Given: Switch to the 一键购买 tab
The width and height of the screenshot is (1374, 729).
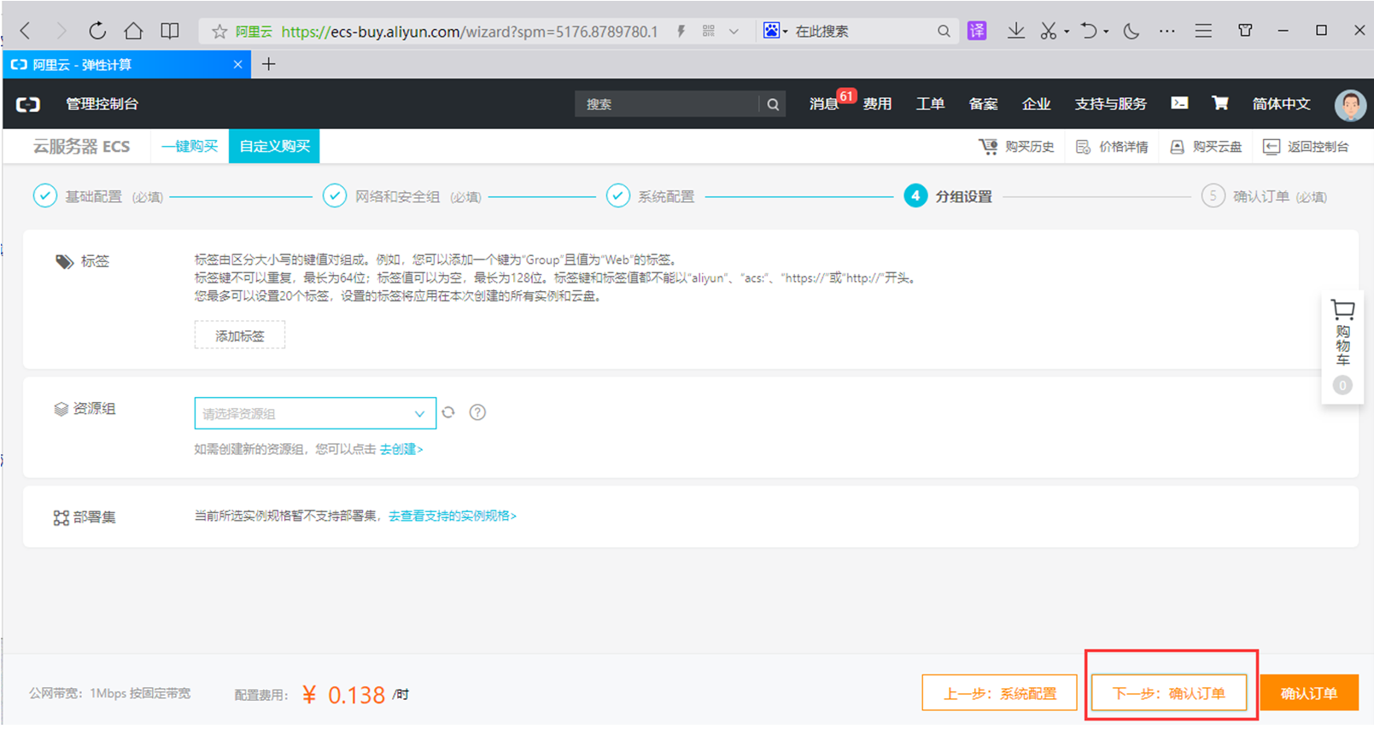Looking at the screenshot, I should 190,146.
